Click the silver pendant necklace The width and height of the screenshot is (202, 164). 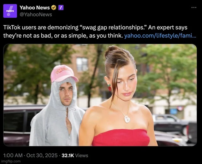127,119
